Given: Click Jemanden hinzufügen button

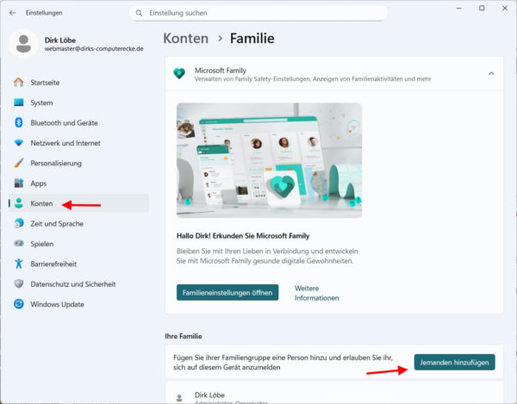Looking at the screenshot, I should coord(454,362).
